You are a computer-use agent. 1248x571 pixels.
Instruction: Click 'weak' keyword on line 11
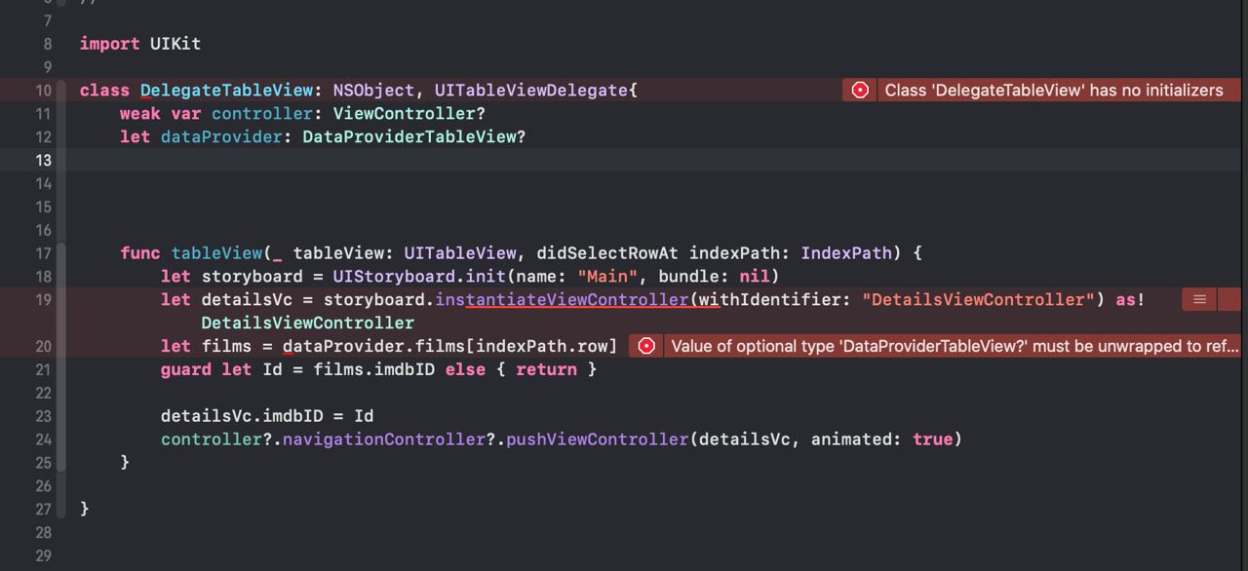[140, 114]
